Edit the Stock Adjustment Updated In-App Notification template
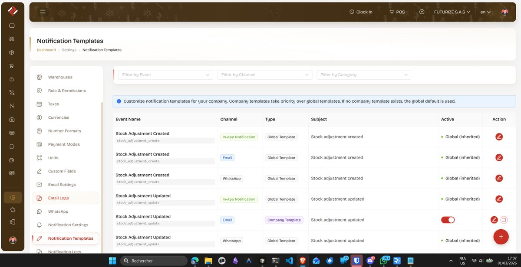 click(499, 199)
